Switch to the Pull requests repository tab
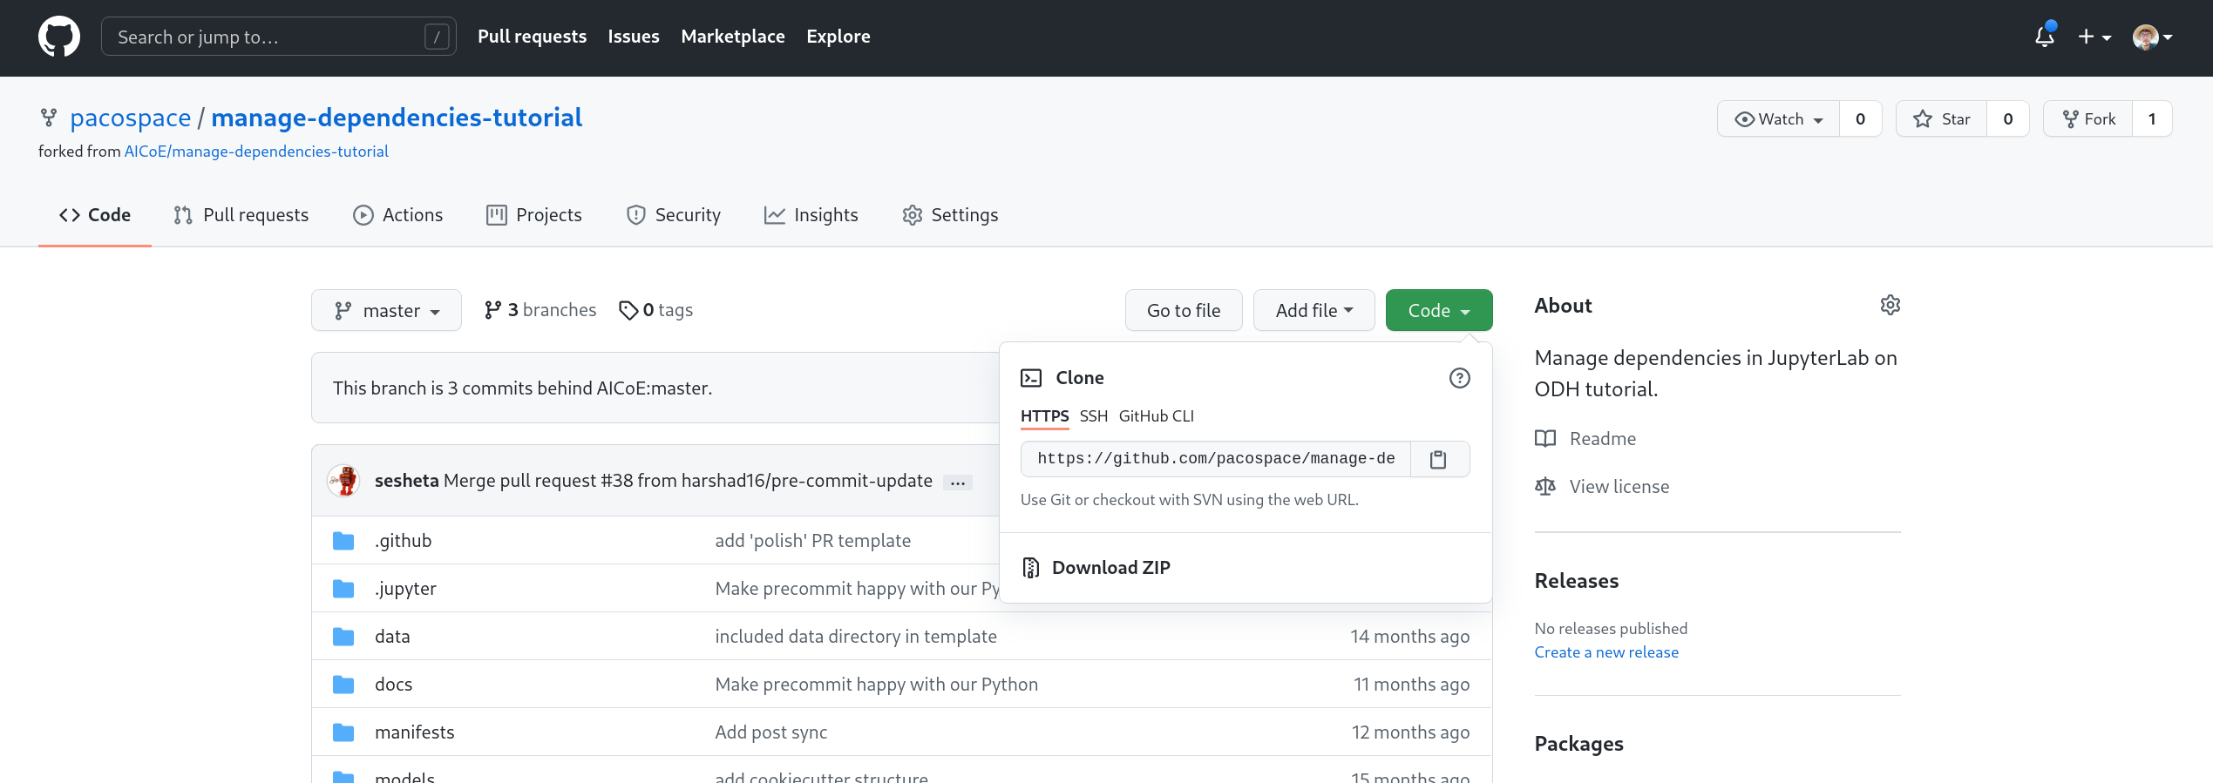Viewport: 2213px width, 783px height. 241,215
